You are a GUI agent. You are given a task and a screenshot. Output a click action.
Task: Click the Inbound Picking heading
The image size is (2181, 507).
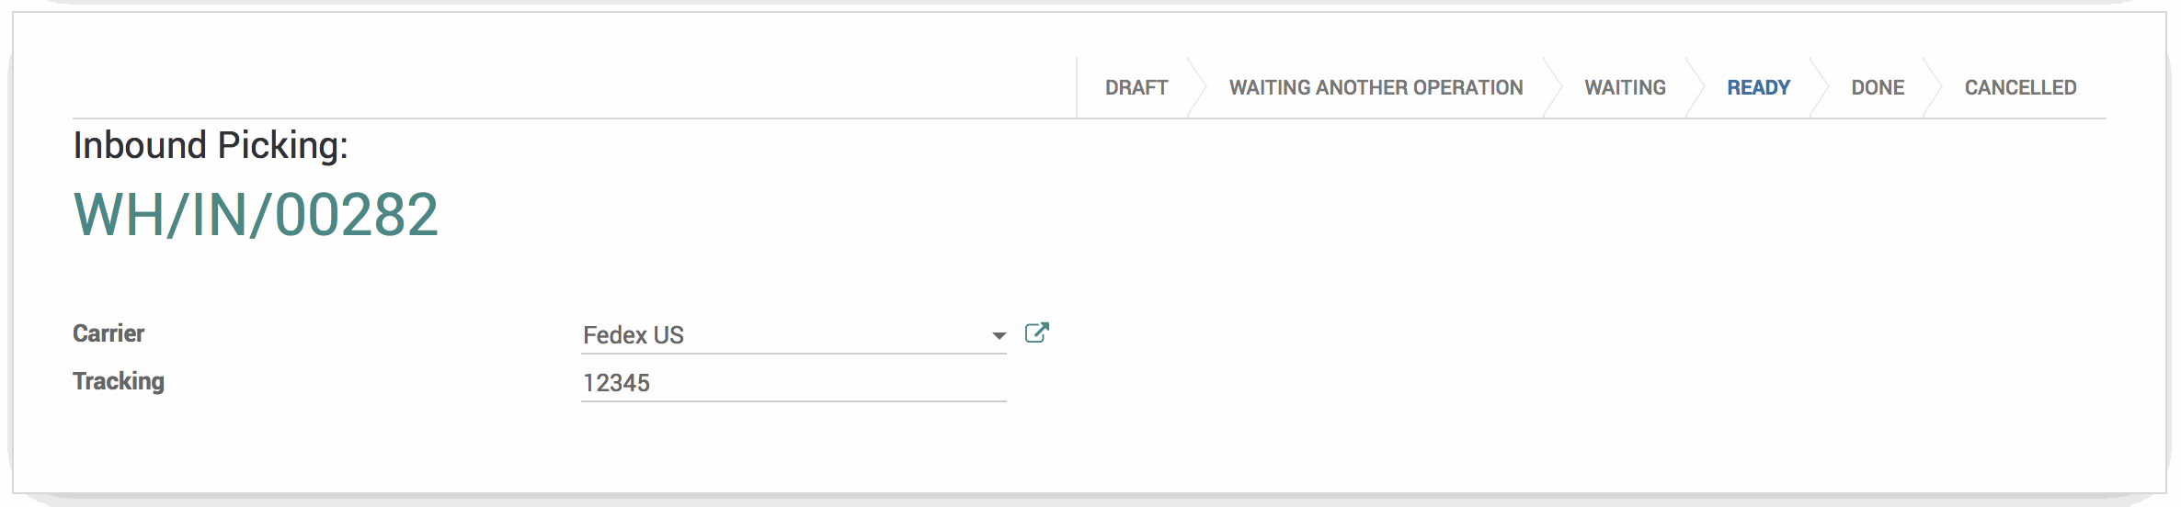[211, 145]
